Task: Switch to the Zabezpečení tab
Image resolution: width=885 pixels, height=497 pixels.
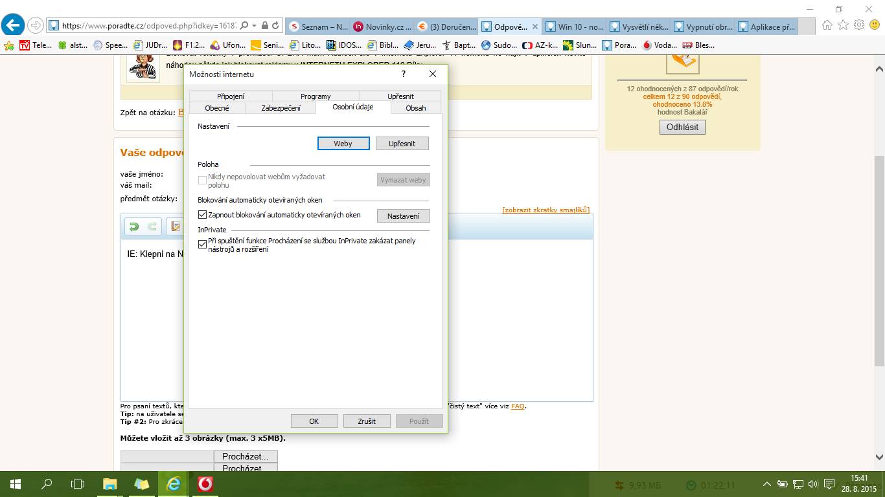Action: 281,108
